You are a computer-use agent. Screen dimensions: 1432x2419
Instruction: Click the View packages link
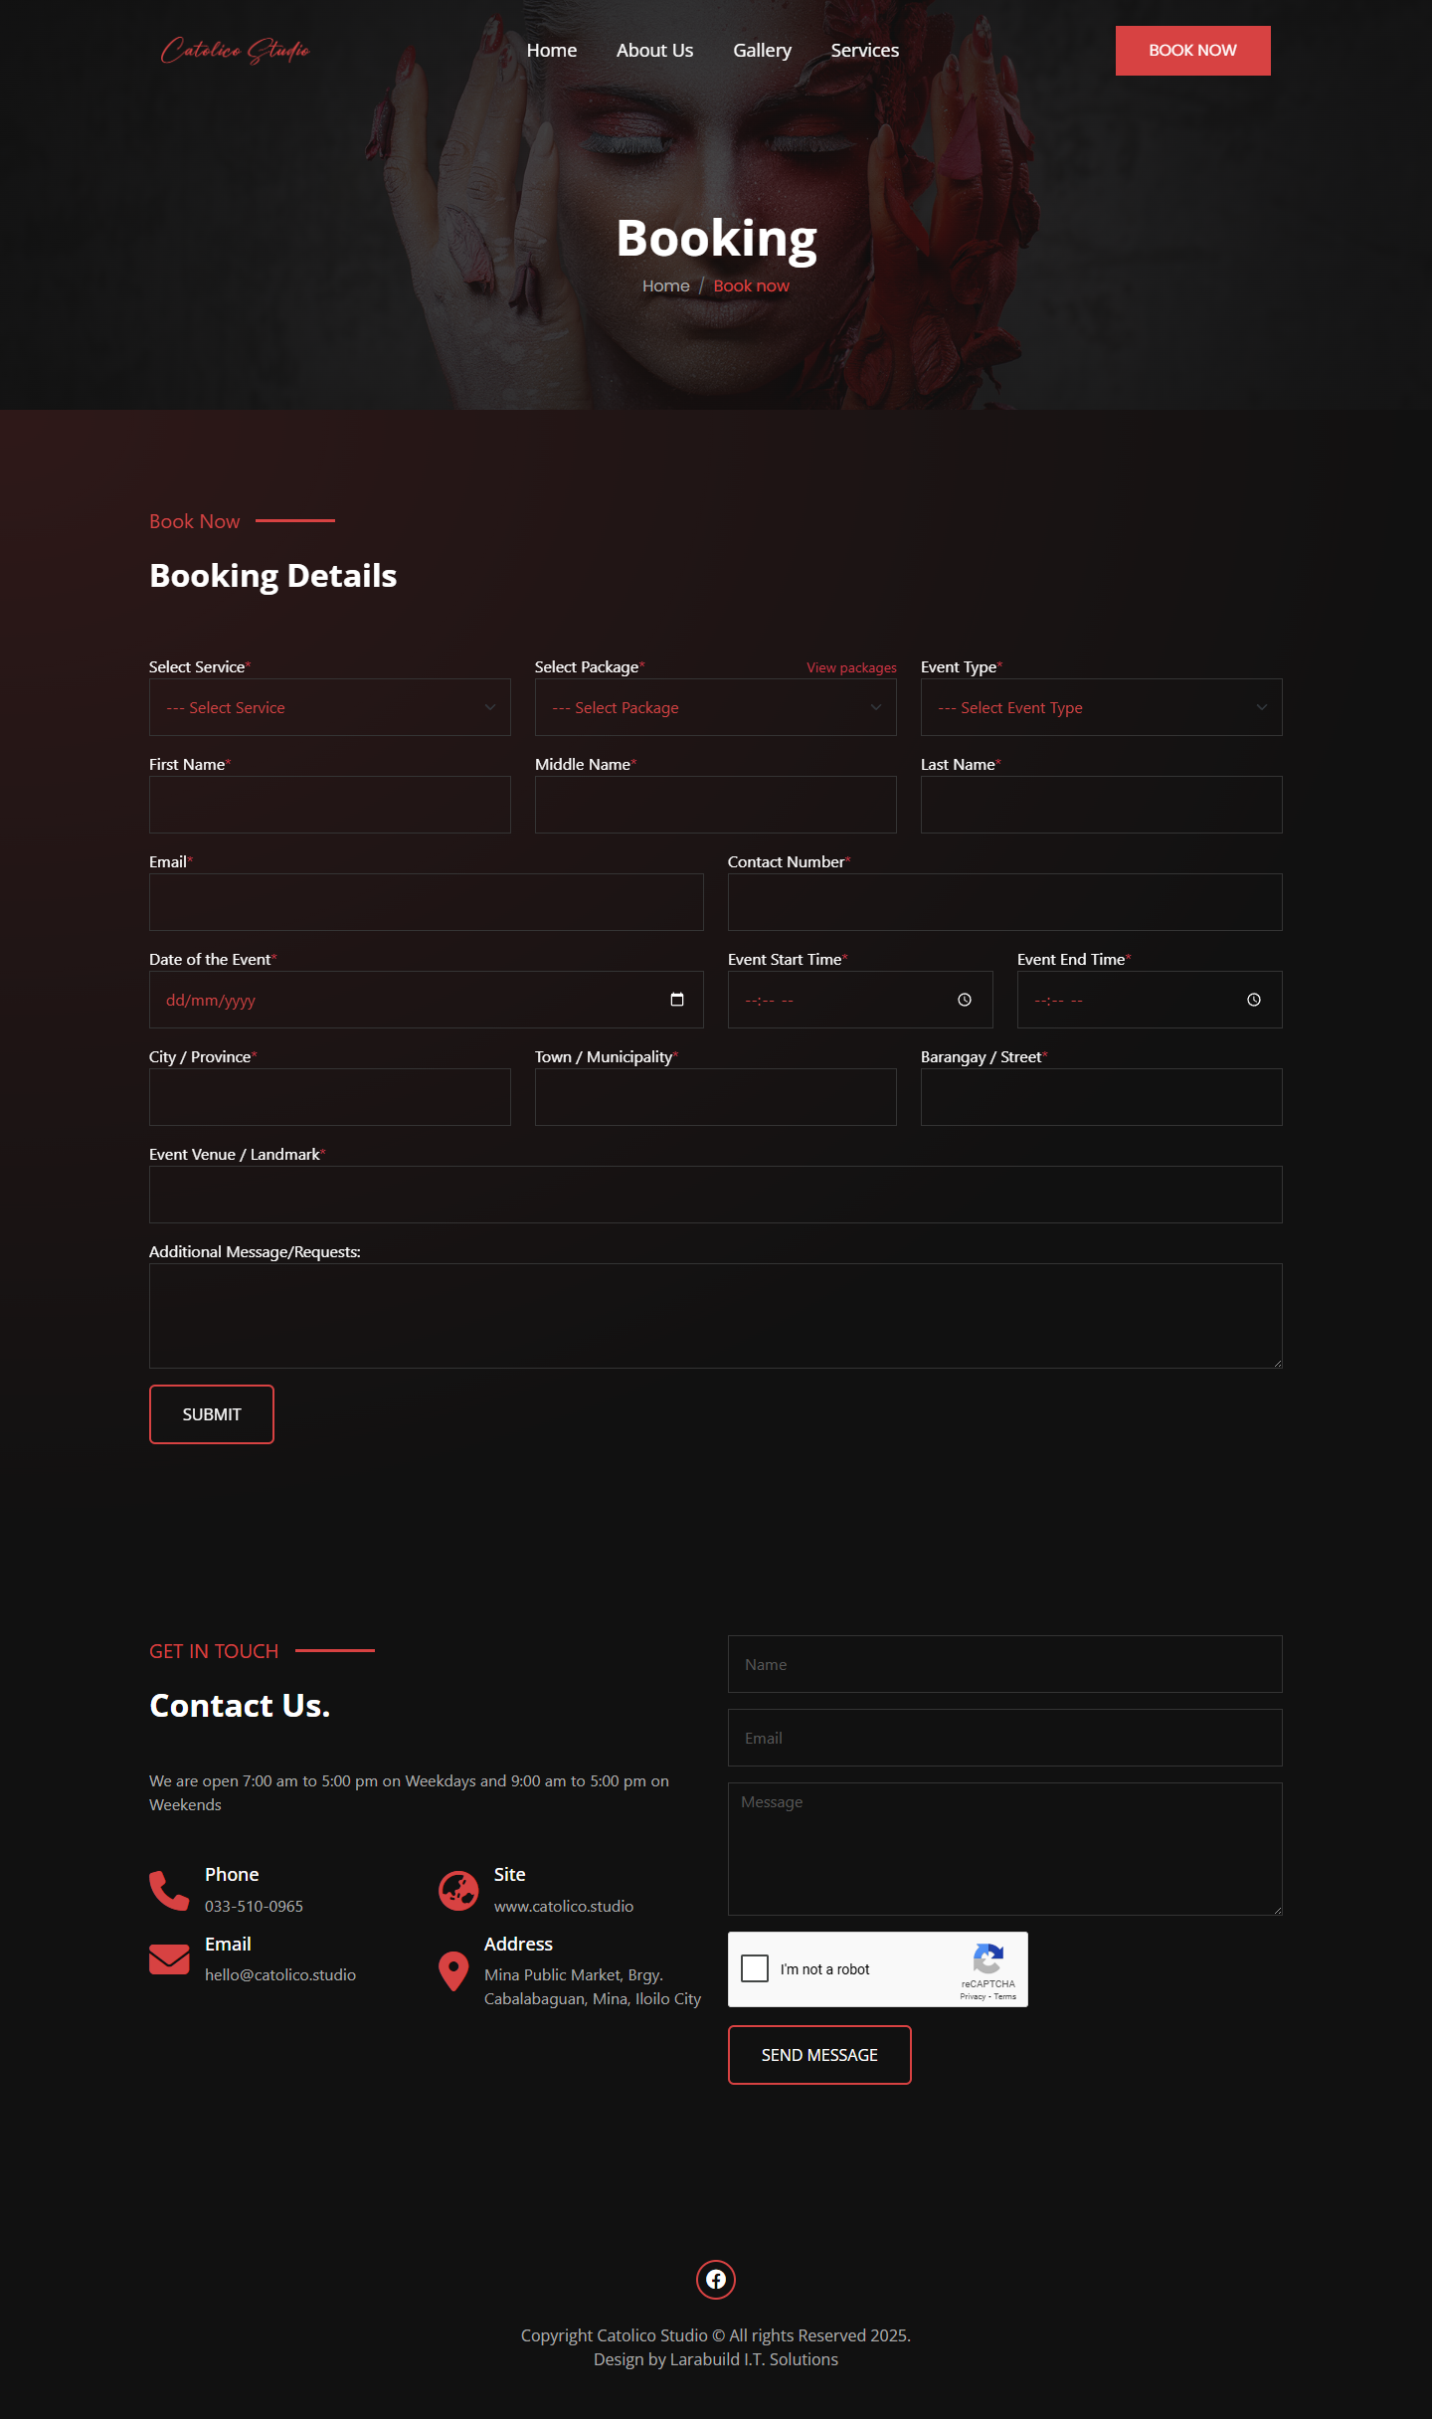[851, 667]
